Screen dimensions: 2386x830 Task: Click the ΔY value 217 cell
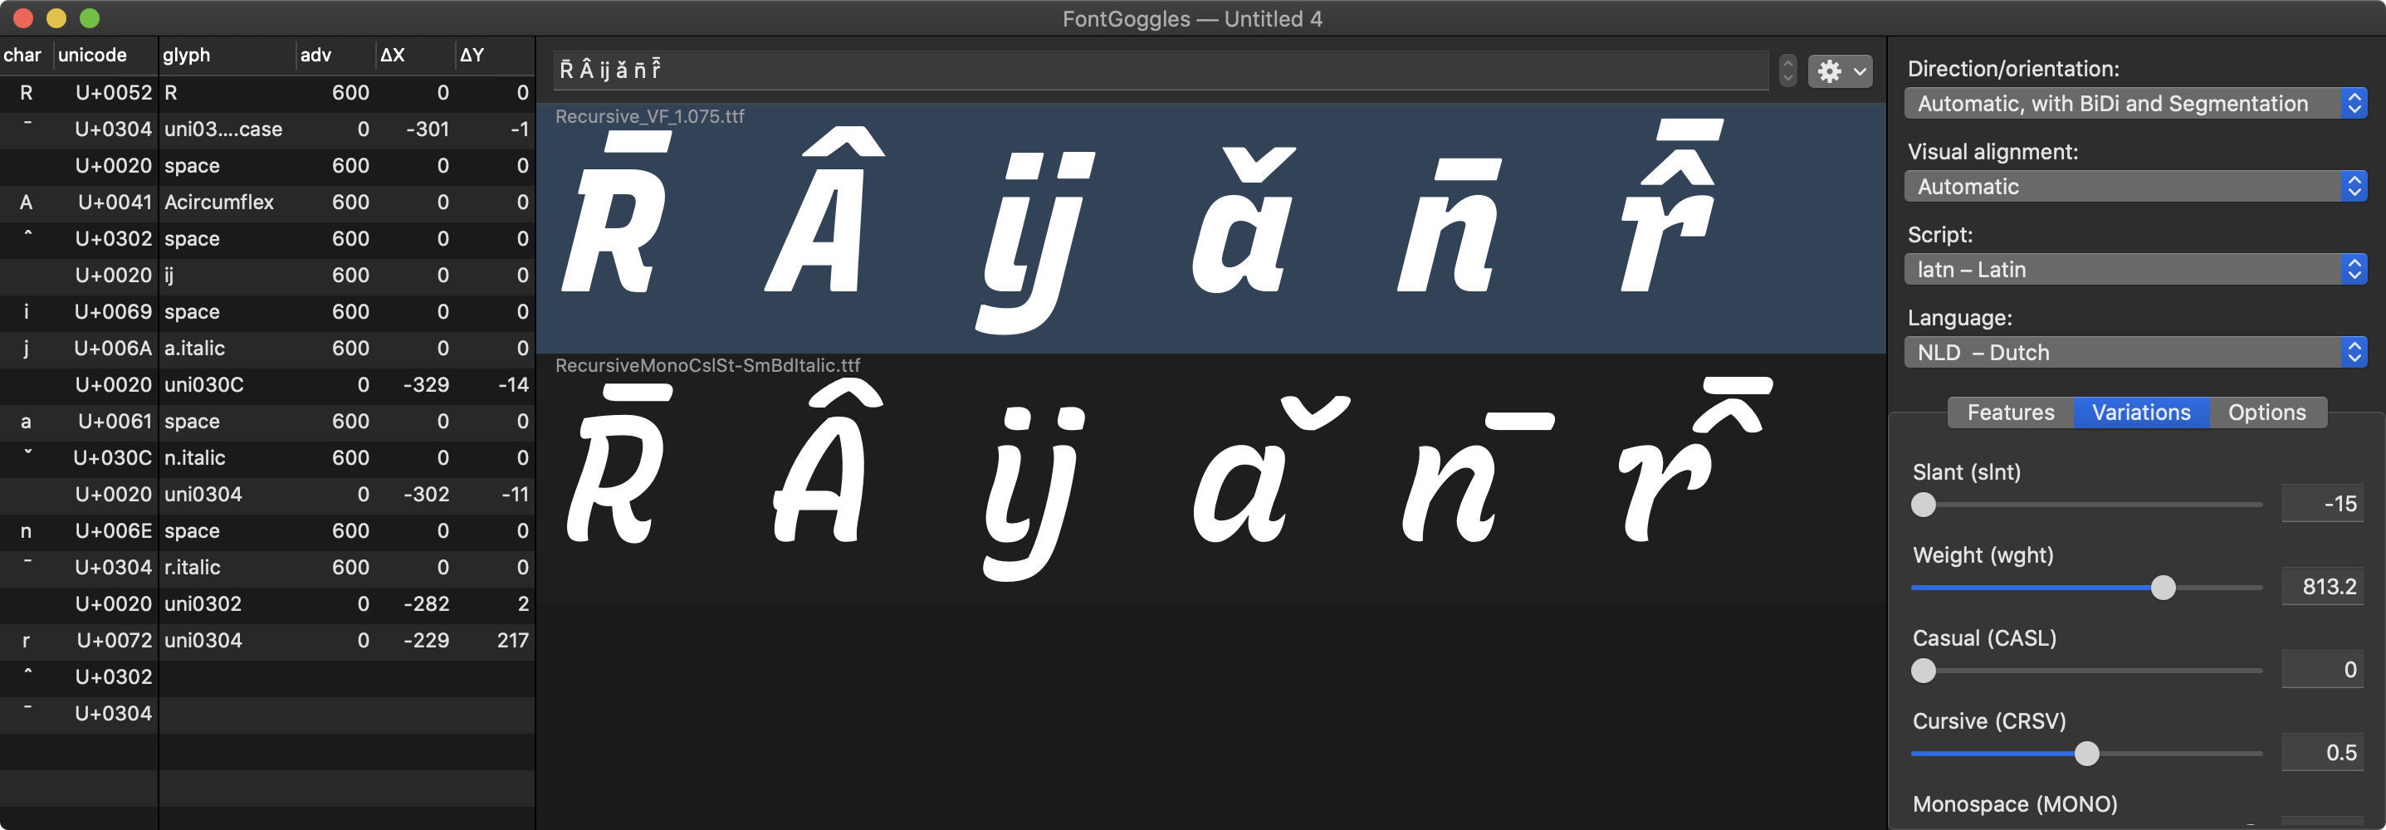coord(512,640)
